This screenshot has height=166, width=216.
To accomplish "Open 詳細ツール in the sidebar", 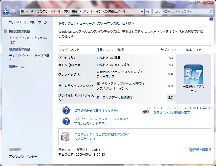I will coord(16,67).
